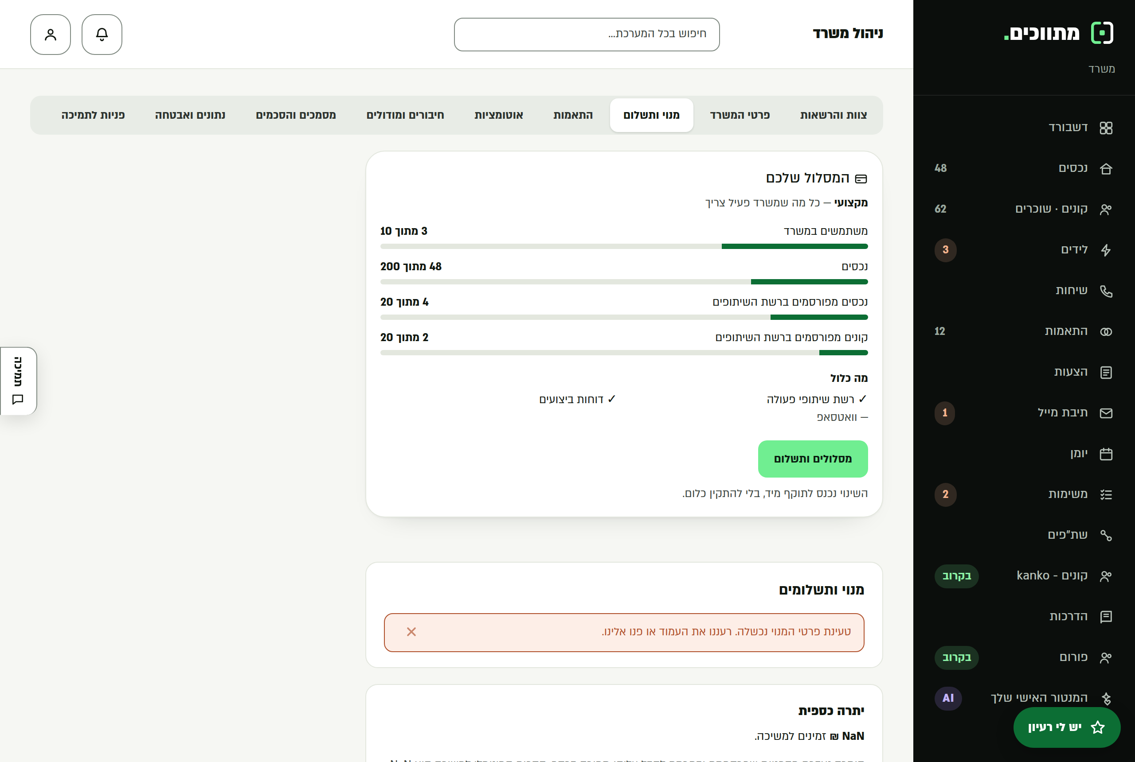Dismiss the subscription load error banner
The width and height of the screenshot is (1135, 762).
point(411,632)
